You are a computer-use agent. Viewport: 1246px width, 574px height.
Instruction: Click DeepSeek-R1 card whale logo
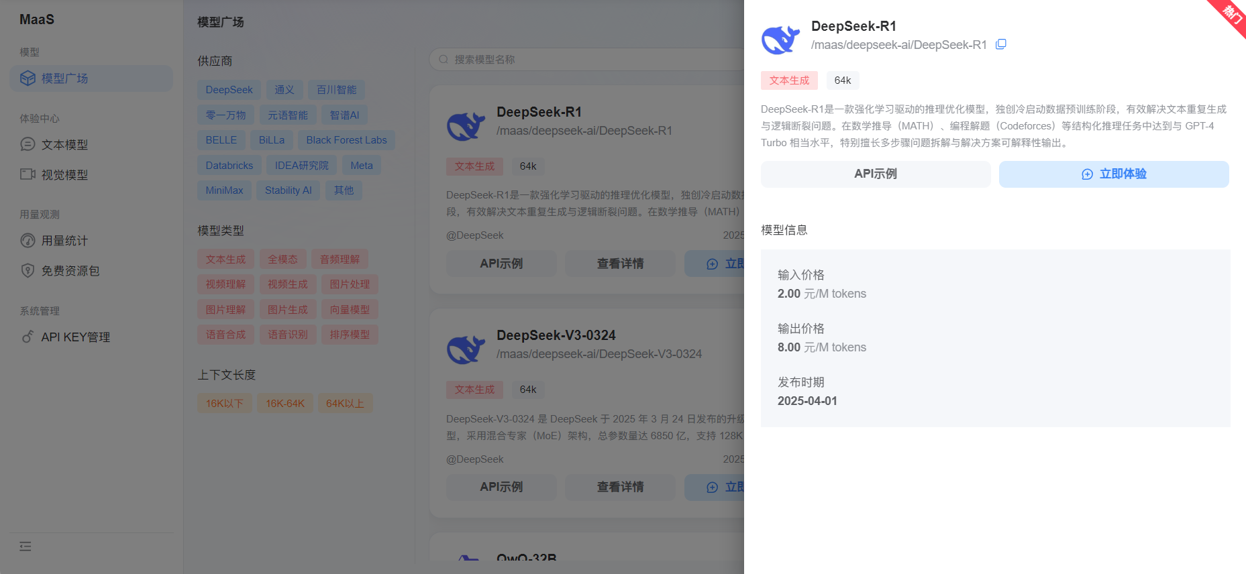466,125
